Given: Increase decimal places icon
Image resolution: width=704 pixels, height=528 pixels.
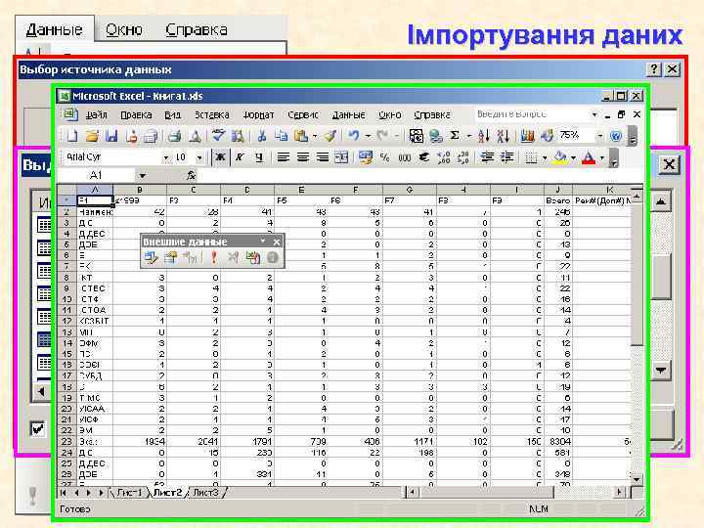Looking at the screenshot, I should click(x=444, y=157).
